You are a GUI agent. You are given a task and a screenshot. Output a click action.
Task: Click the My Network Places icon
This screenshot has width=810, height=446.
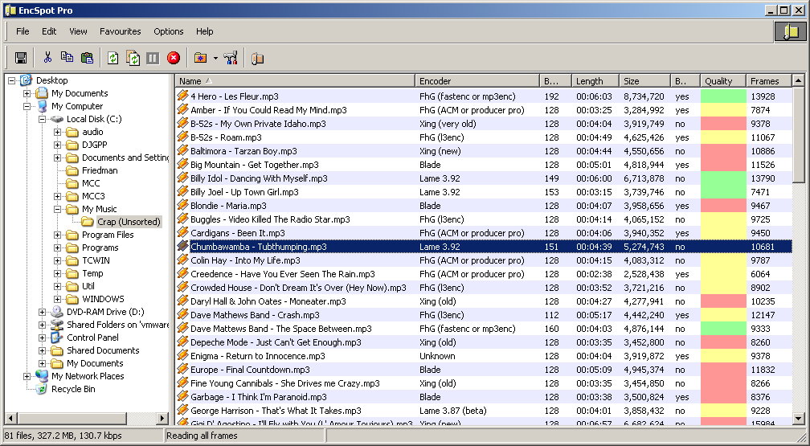tap(41, 376)
